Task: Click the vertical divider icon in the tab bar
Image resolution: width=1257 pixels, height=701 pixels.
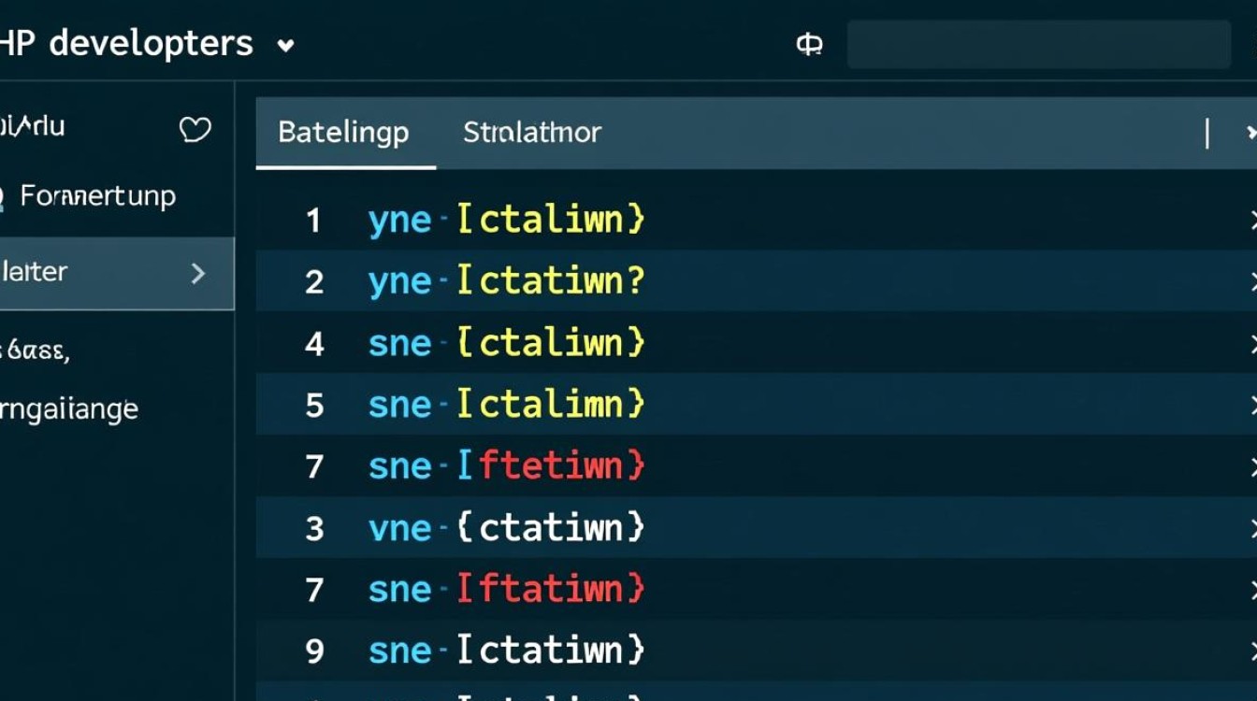Action: point(1207,134)
